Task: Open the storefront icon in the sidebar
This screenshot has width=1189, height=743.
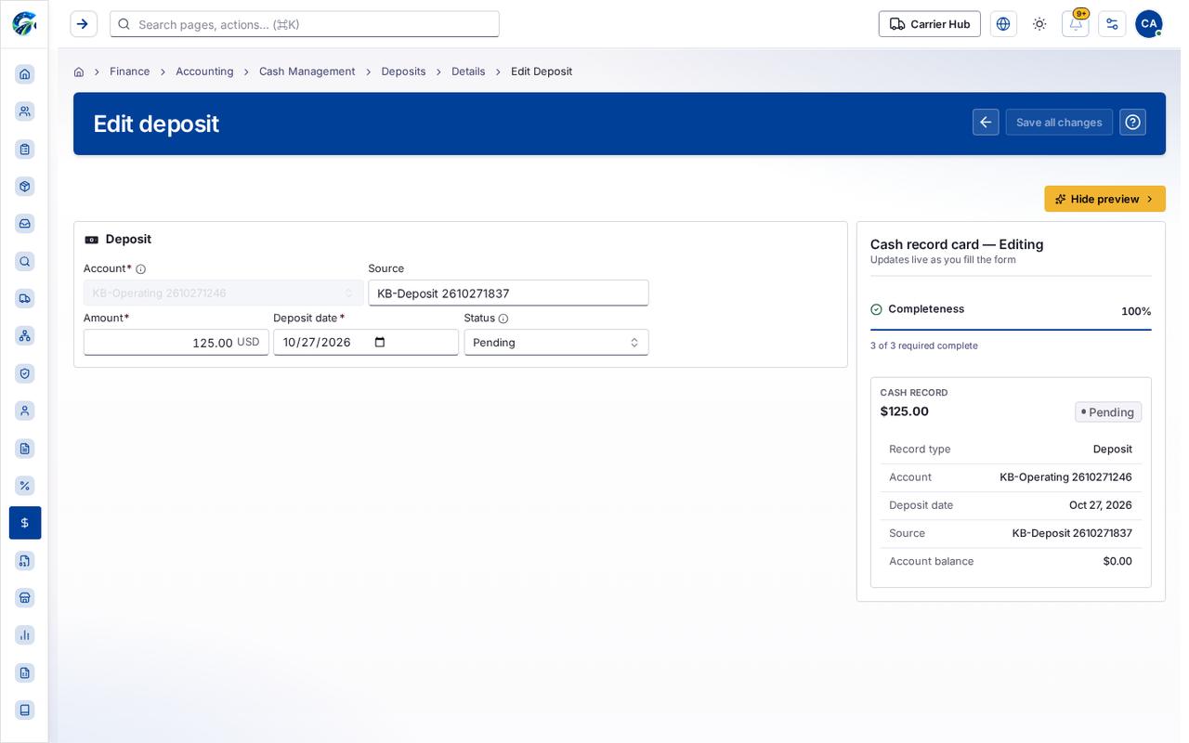Action: 25,598
